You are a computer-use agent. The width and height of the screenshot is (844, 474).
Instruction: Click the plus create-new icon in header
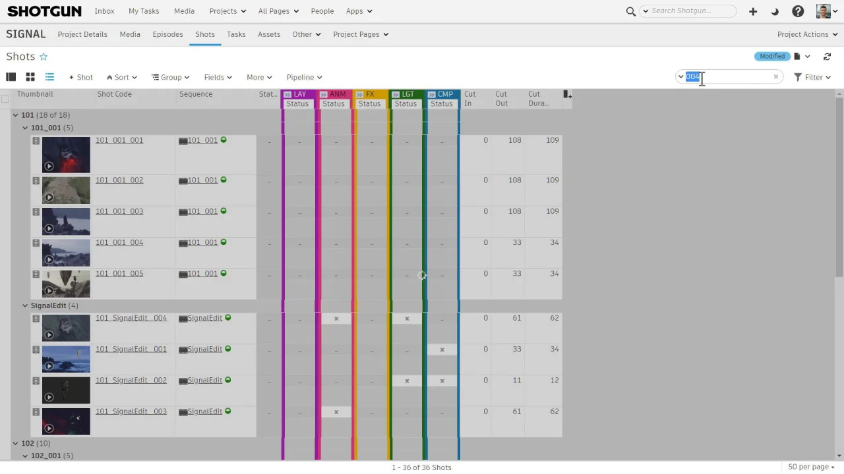click(x=753, y=11)
